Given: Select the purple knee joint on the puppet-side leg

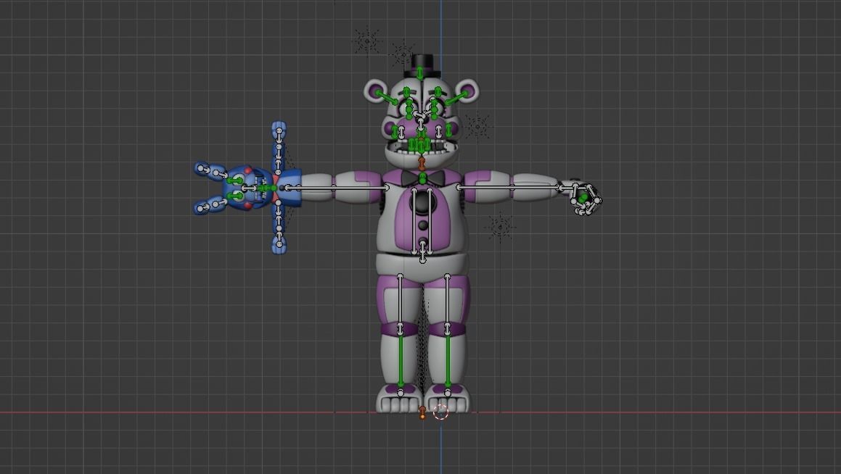Looking at the screenshot, I should tap(400, 329).
